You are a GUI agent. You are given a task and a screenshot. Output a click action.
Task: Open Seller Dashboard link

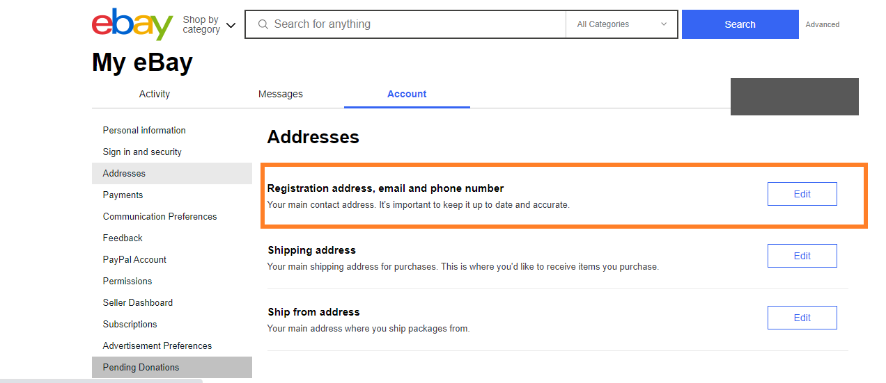tap(138, 302)
